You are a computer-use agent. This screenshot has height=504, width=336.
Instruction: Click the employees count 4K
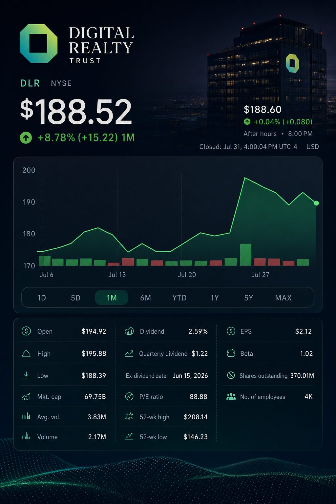[309, 397]
